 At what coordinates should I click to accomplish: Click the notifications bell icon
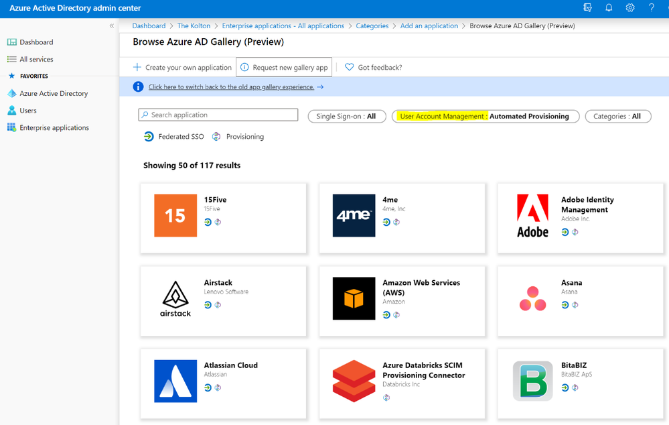pos(609,8)
